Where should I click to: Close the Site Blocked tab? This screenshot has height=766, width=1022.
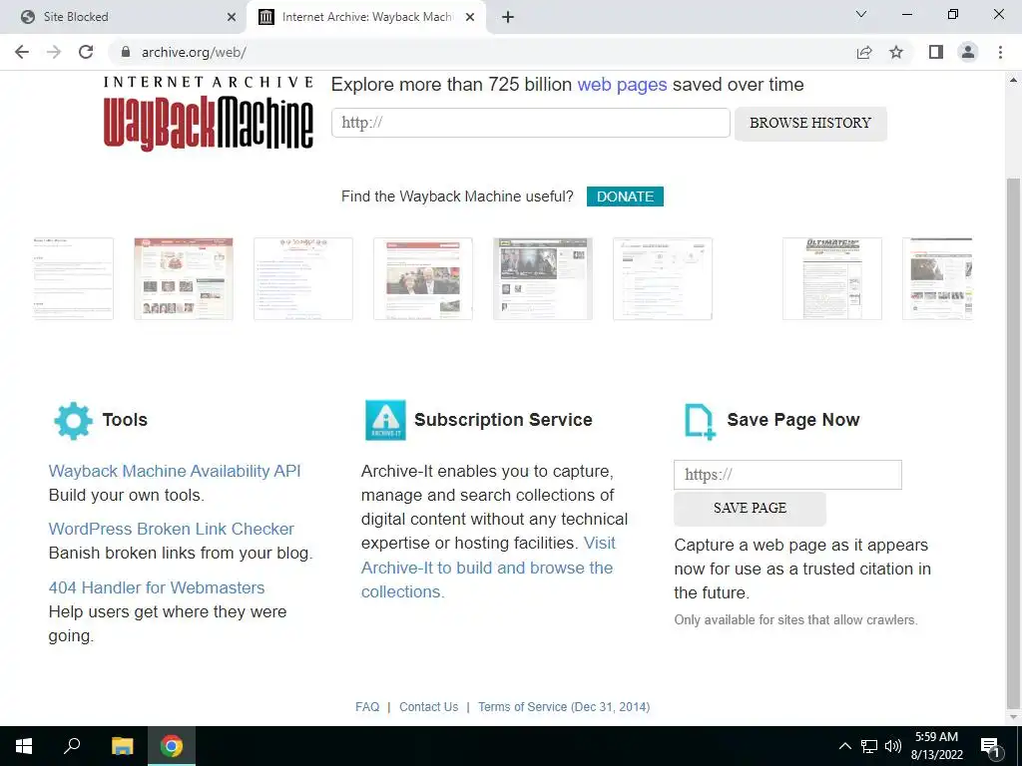click(231, 17)
